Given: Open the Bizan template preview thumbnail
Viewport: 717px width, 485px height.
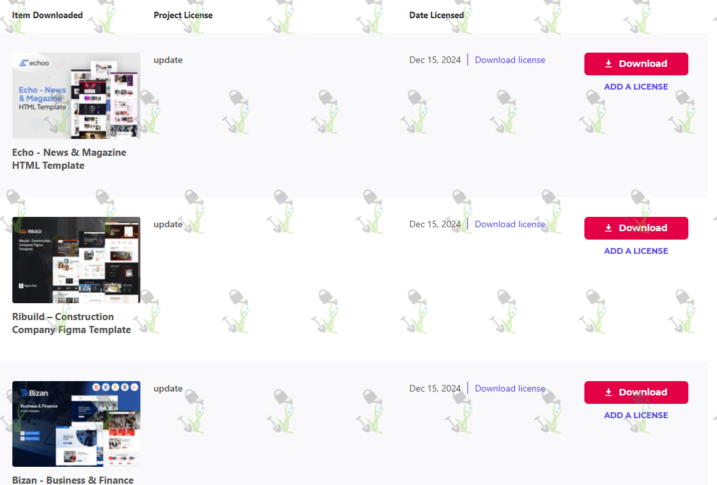Looking at the screenshot, I should tap(76, 424).
